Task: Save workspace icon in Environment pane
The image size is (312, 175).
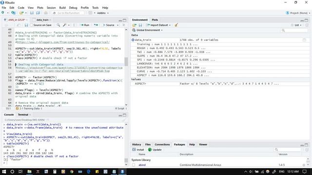Action: point(140,25)
